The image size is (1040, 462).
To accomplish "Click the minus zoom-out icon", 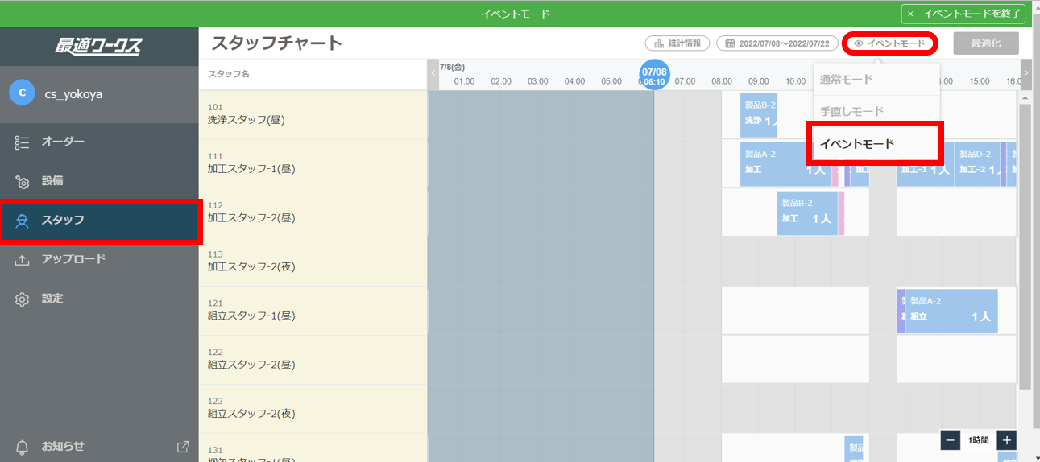I will (x=951, y=440).
